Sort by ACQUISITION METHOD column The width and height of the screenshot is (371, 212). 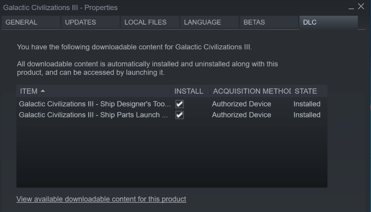point(252,91)
